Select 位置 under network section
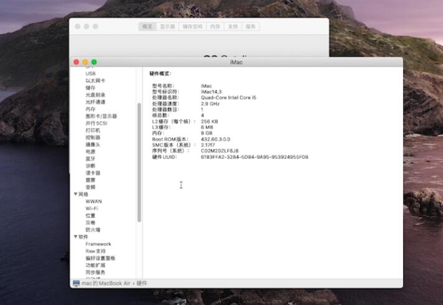 click(90, 215)
